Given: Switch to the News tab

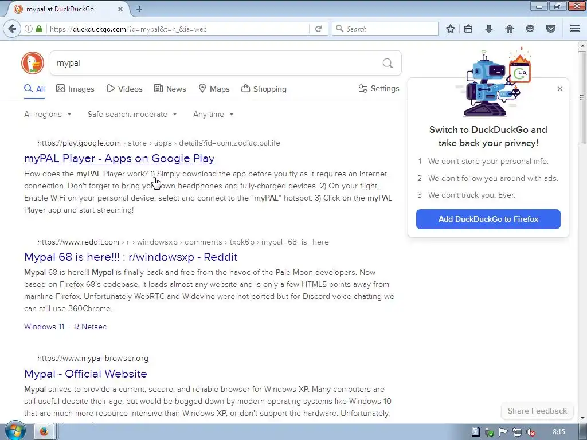Looking at the screenshot, I should pyautogui.click(x=170, y=89).
